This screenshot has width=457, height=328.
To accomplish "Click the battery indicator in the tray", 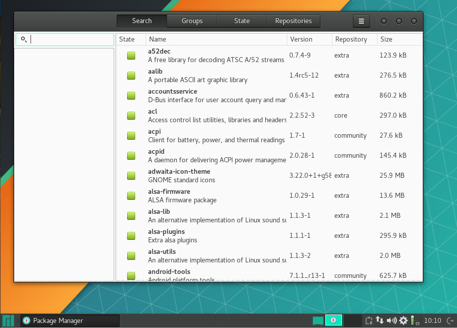I will tap(412, 320).
